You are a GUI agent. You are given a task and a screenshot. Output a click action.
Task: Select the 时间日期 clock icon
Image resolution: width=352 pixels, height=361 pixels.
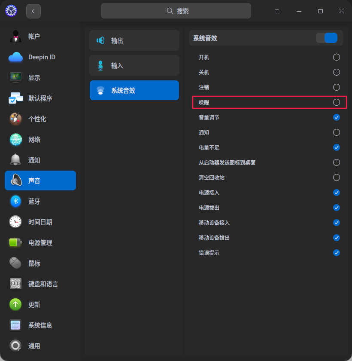point(15,222)
